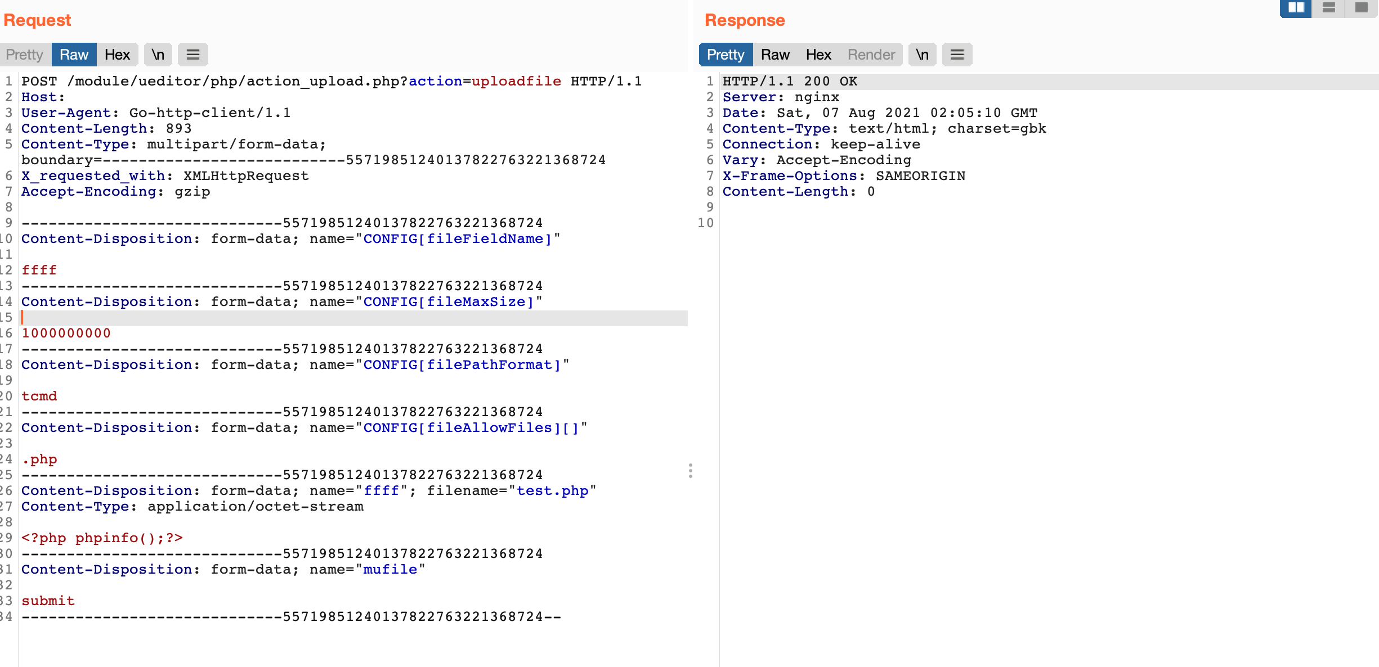Click the vertical dots panel divider handle
This screenshot has width=1379, height=667.
(x=691, y=471)
